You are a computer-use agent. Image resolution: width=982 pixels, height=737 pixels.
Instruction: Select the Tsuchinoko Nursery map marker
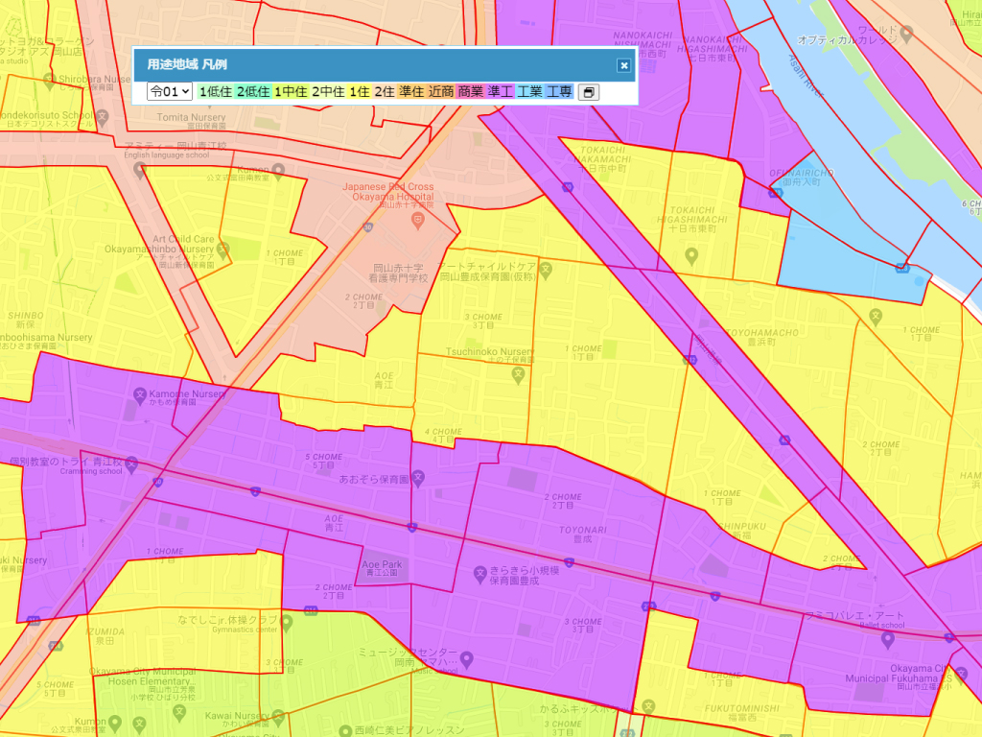(x=518, y=373)
